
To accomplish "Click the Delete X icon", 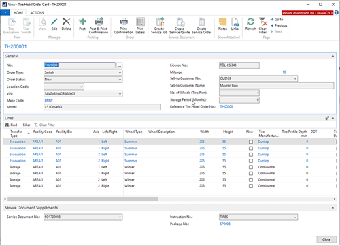I will click(x=66, y=24).
